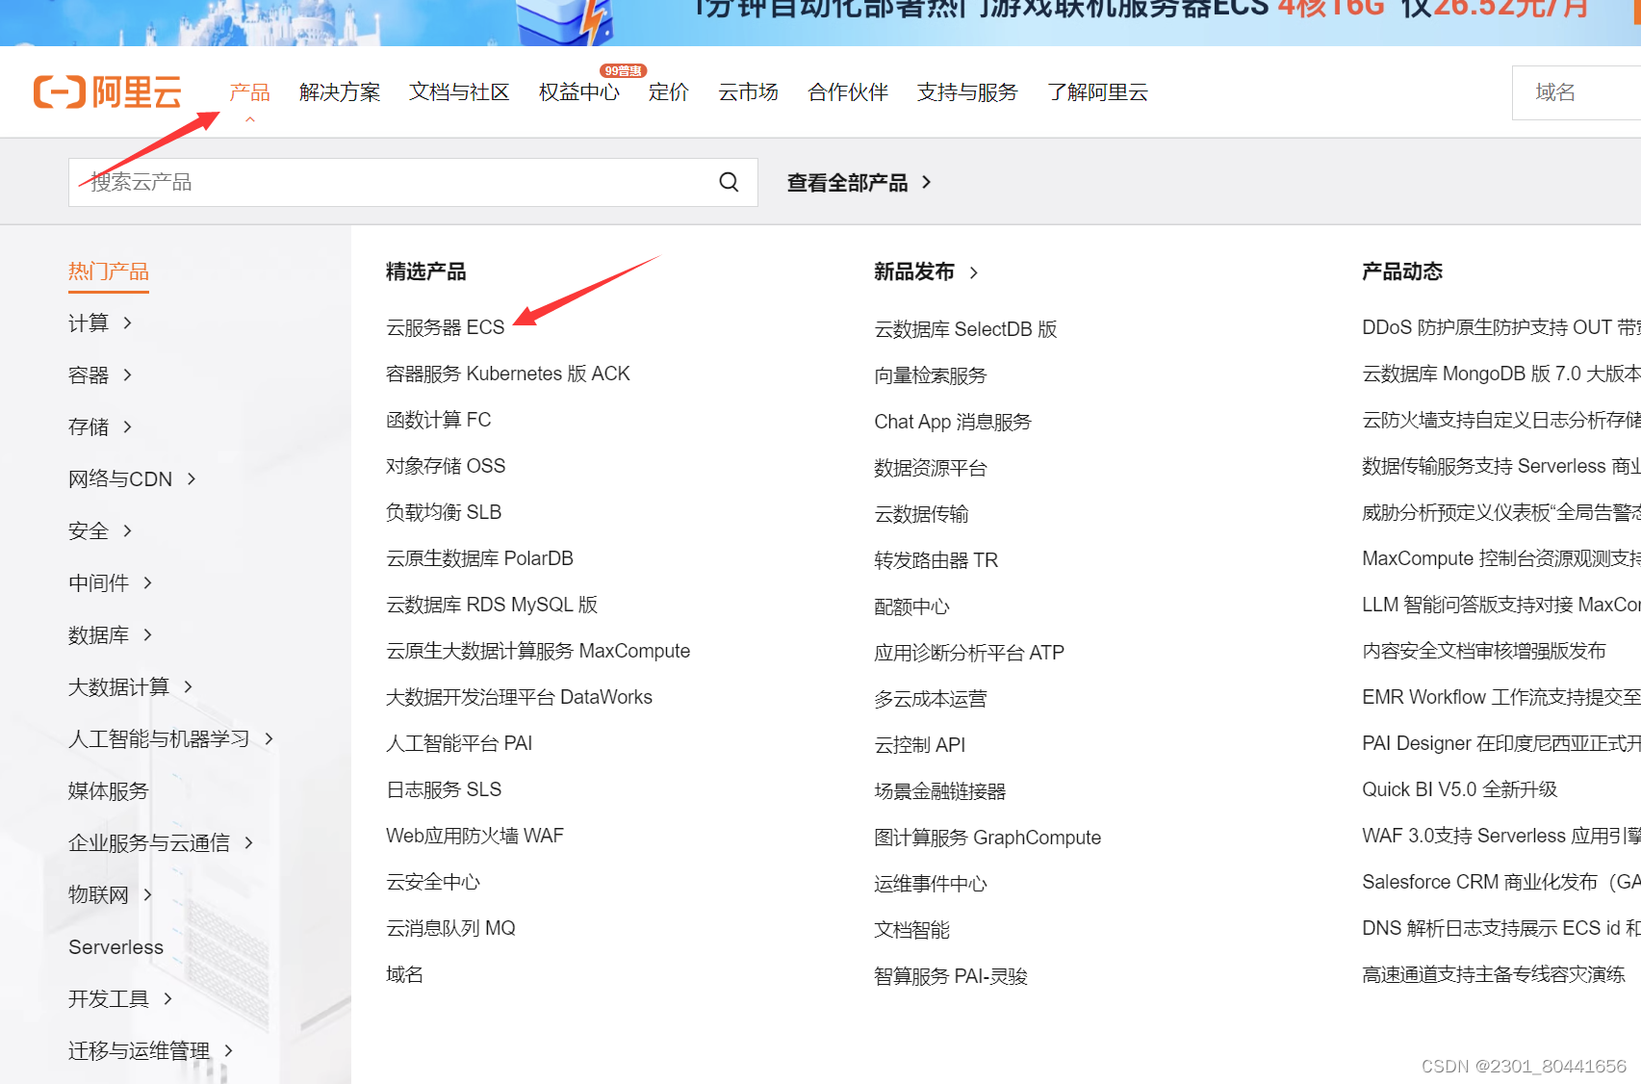Image resolution: width=1641 pixels, height=1084 pixels.
Task: Open the 权益中心 menu
Action: click(579, 92)
